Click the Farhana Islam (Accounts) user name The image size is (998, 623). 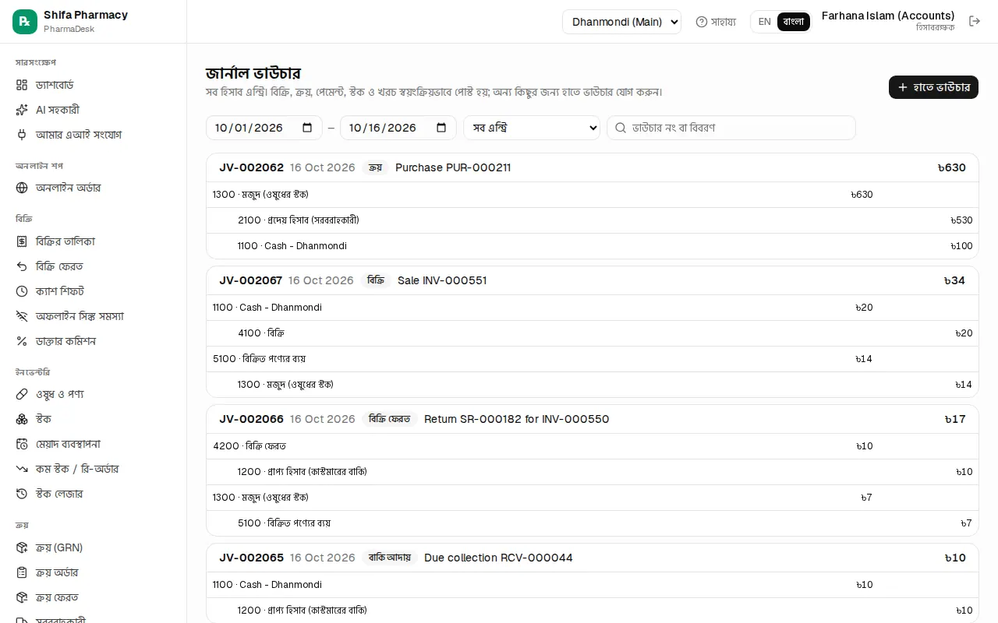(888, 16)
